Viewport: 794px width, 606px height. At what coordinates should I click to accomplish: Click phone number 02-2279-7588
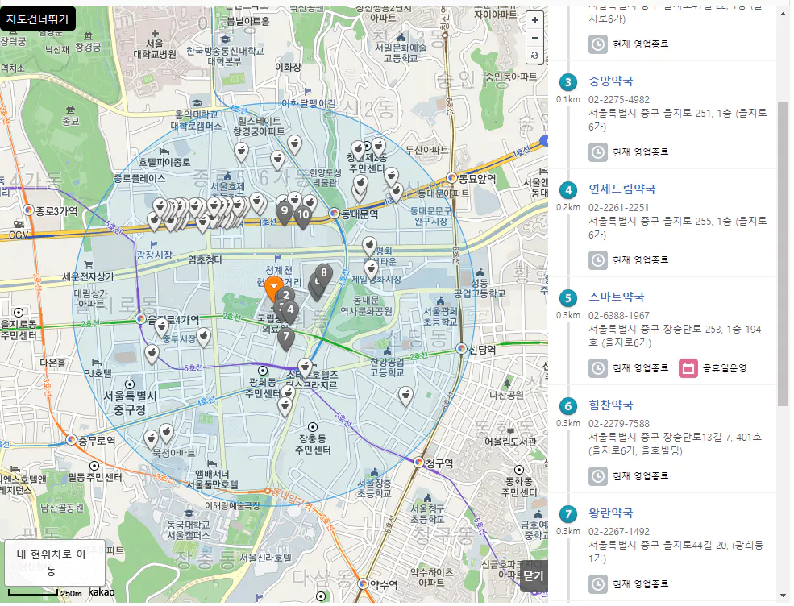click(619, 424)
